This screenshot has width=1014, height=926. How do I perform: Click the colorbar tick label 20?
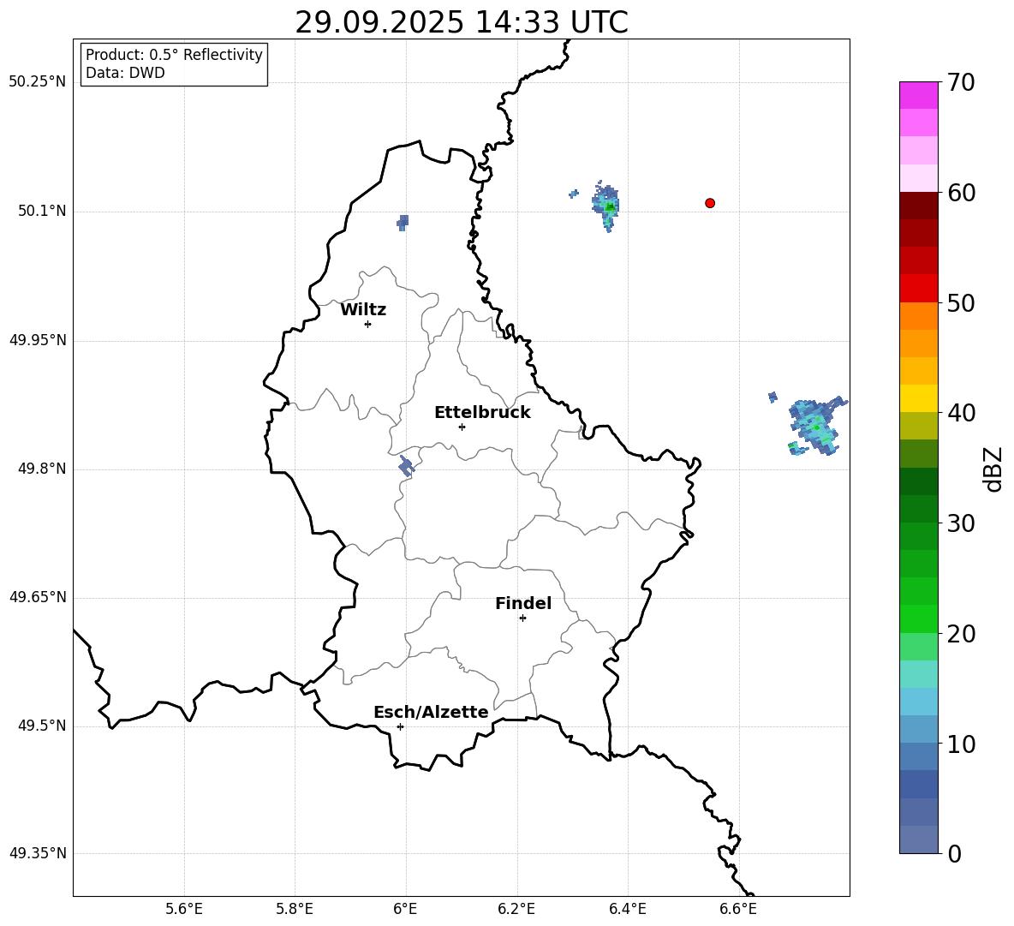pos(961,634)
